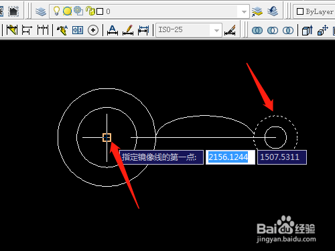The height and width of the screenshot is (251, 335).
Task: Click the layer 0 color square
Action: point(100,11)
